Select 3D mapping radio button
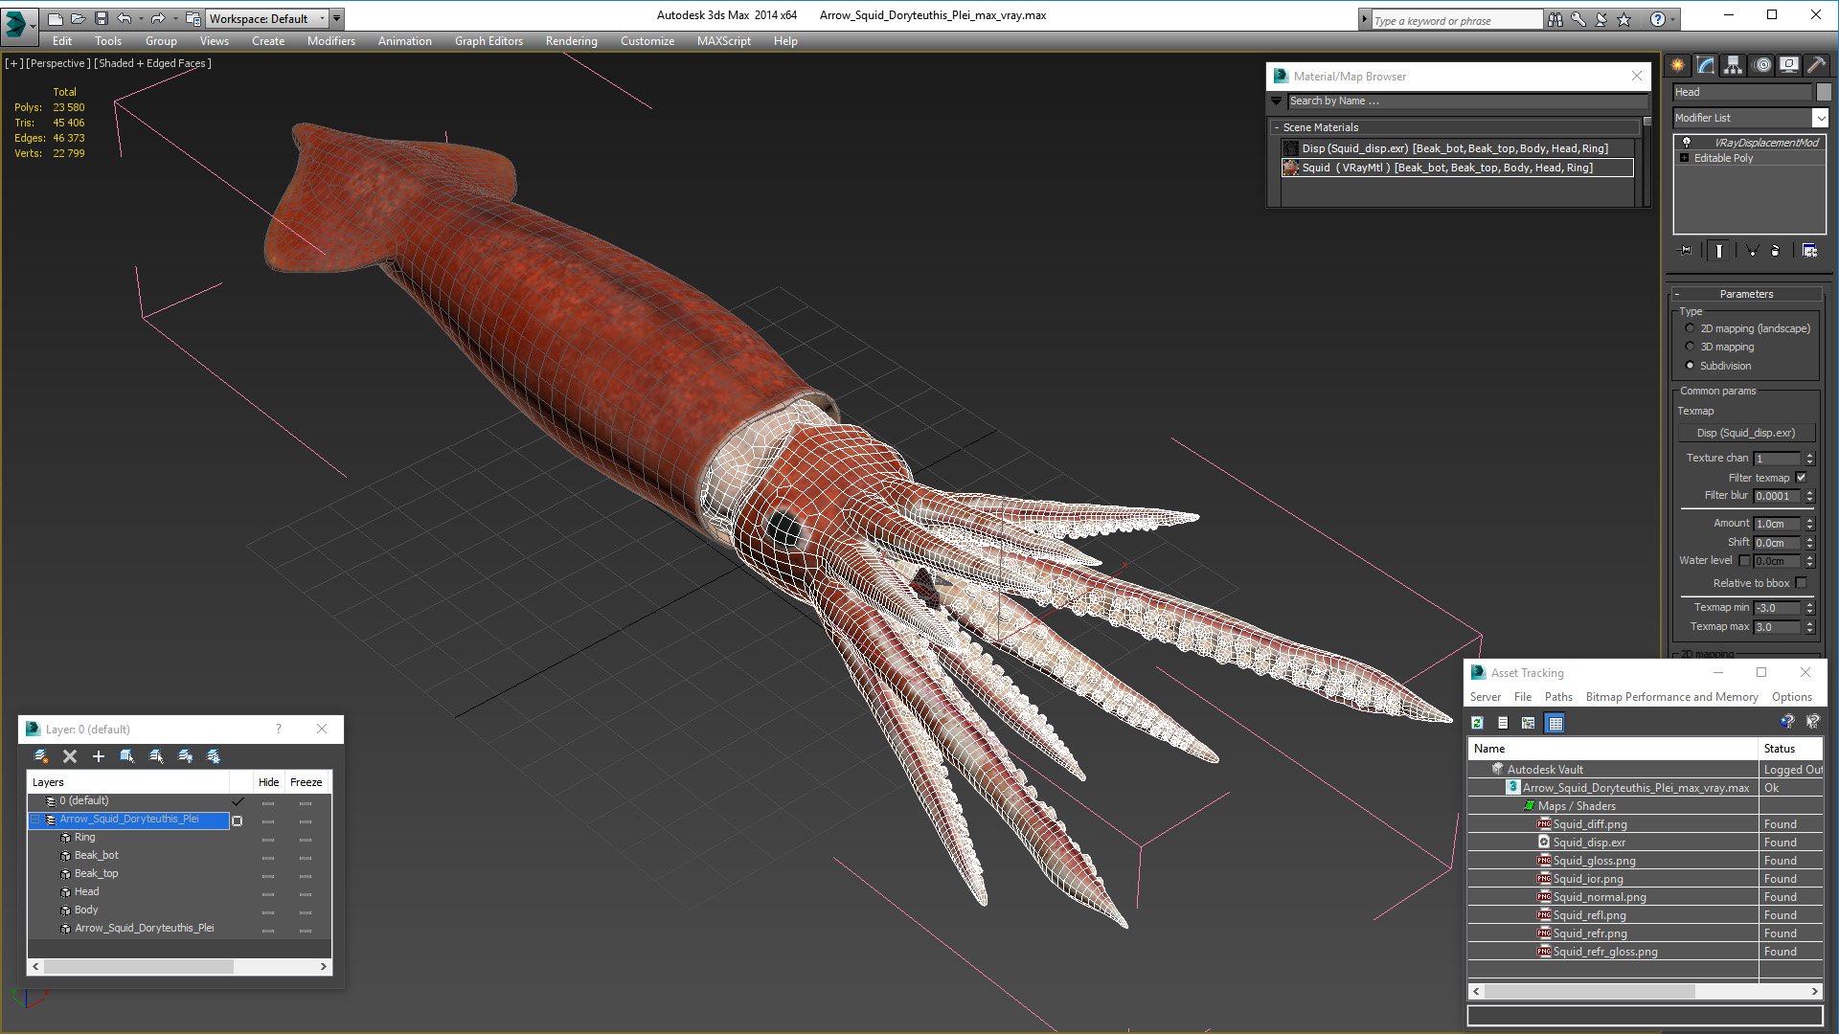 pyautogui.click(x=1690, y=347)
